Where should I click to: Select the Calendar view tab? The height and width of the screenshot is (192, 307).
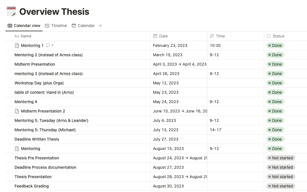tap(86, 26)
